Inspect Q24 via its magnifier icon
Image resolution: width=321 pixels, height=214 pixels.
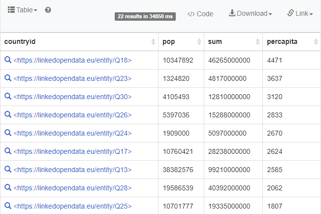8,133
